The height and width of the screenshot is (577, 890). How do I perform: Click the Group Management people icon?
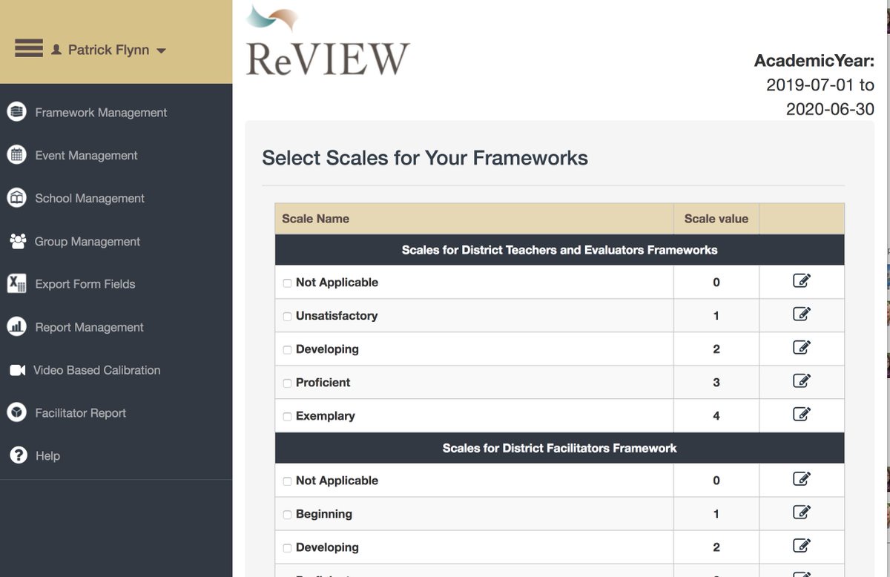pyautogui.click(x=16, y=241)
